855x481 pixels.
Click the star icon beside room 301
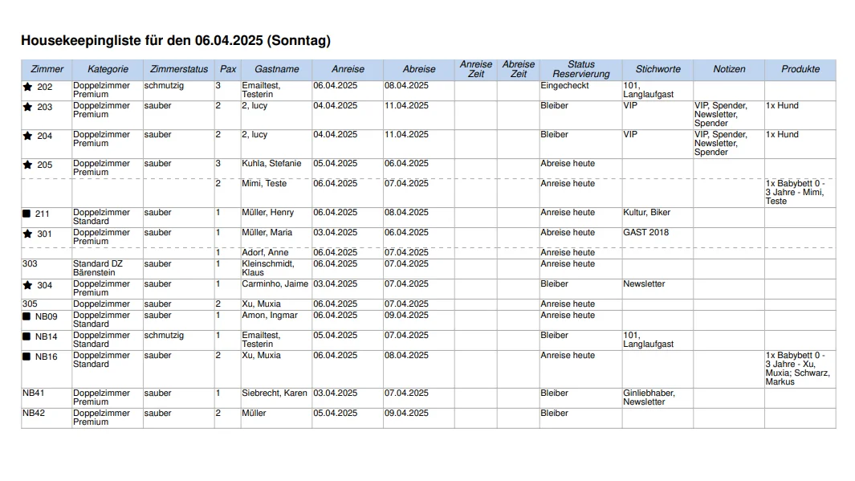28,234
